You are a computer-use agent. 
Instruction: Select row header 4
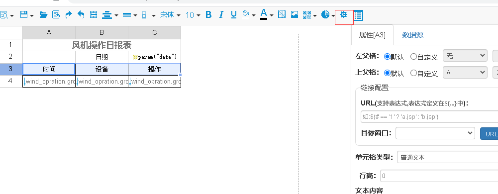tap(11, 81)
